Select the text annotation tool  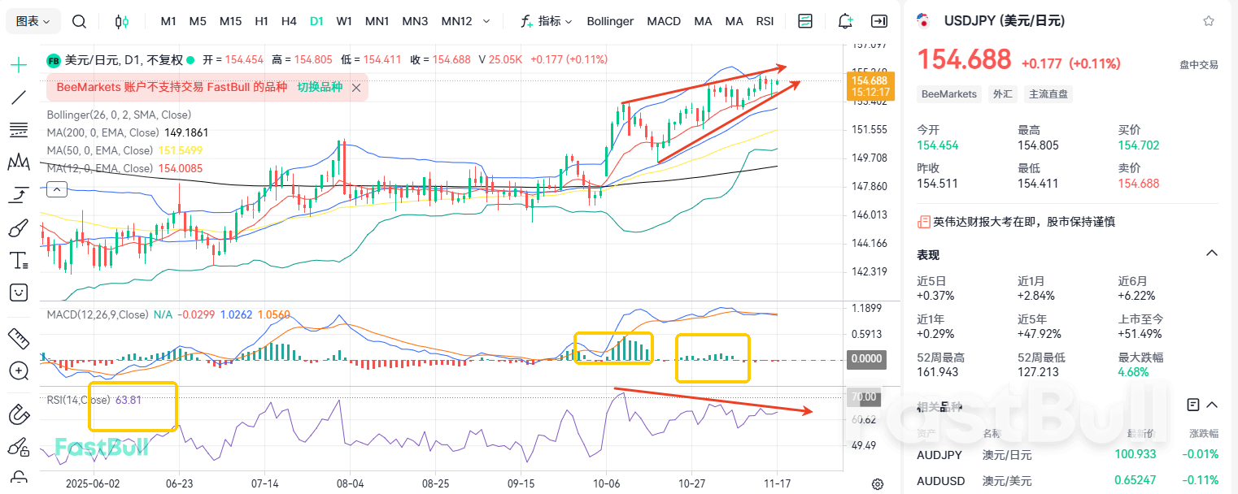coord(17,260)
